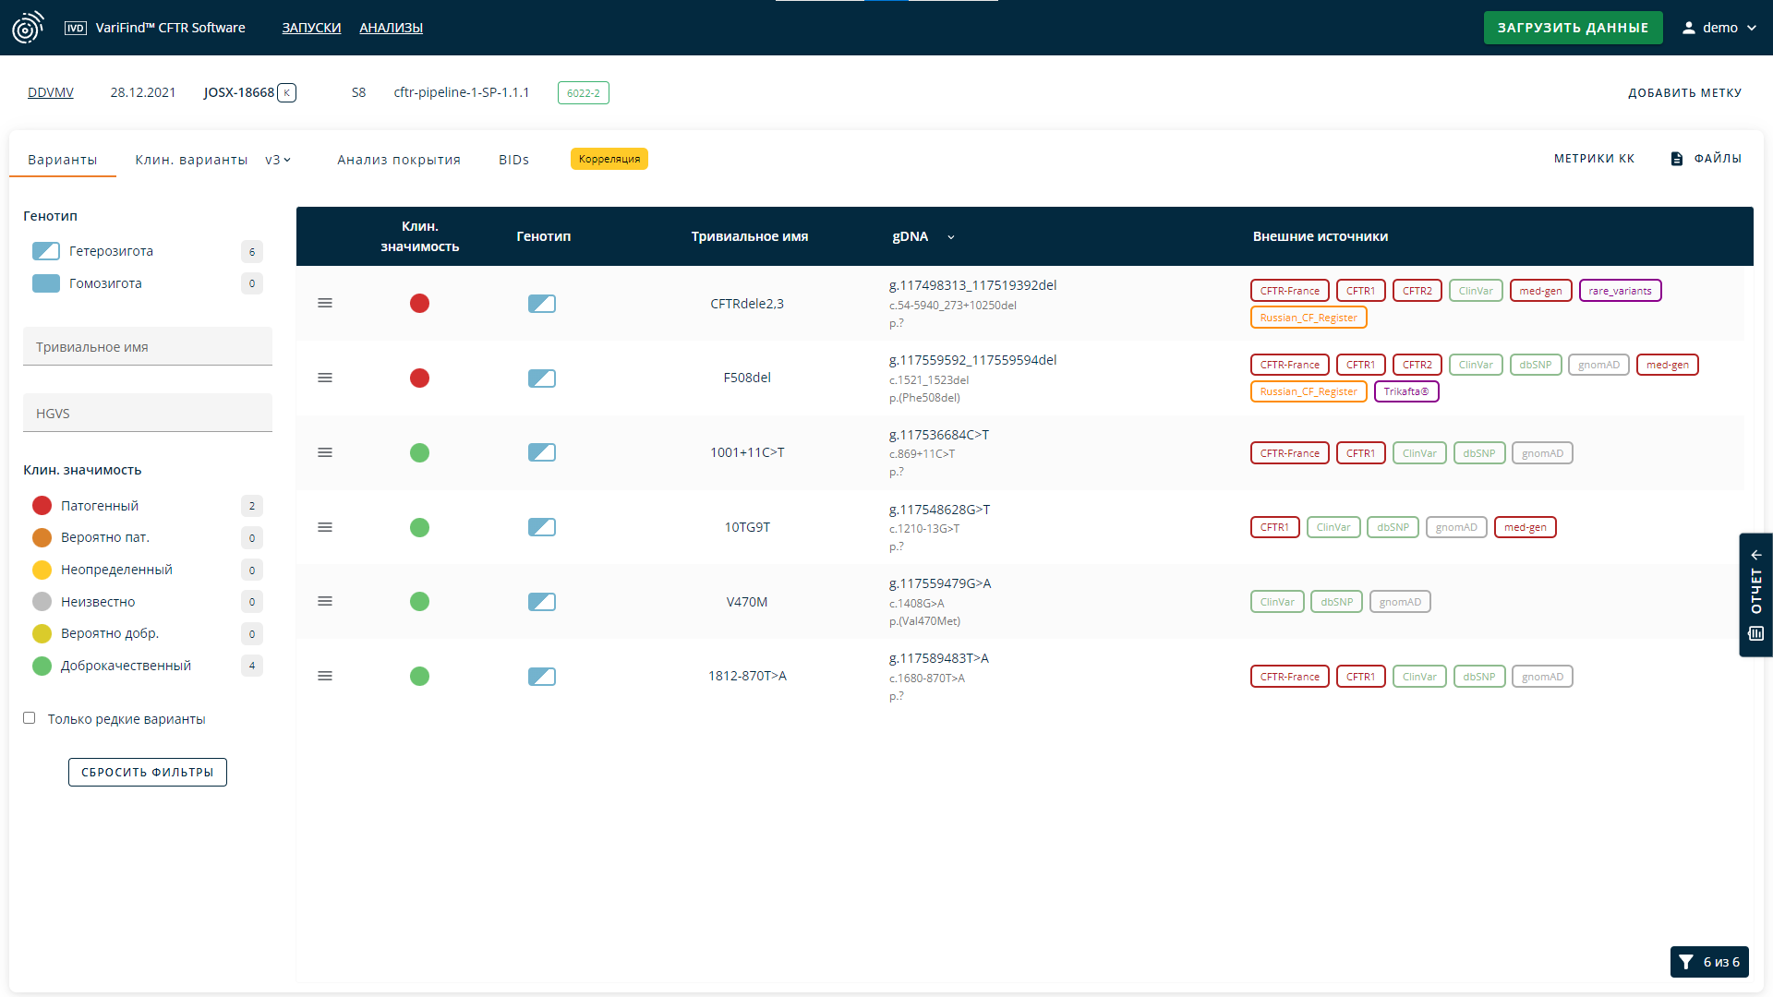Switch to the Анализ покрытия tab
The height and width of the screenshot is (997, 1773).
click(x=399, y=160)
